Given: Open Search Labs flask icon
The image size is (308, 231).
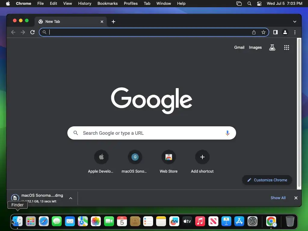Looking at the screenshot, I should (x=272, y=47).
